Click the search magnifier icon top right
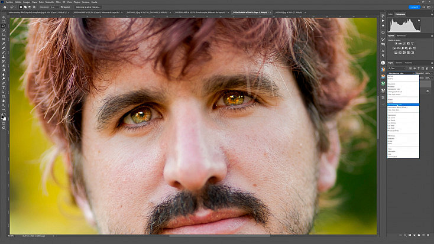The width and height of the screenshot is (434, 244). coord(424,7)
